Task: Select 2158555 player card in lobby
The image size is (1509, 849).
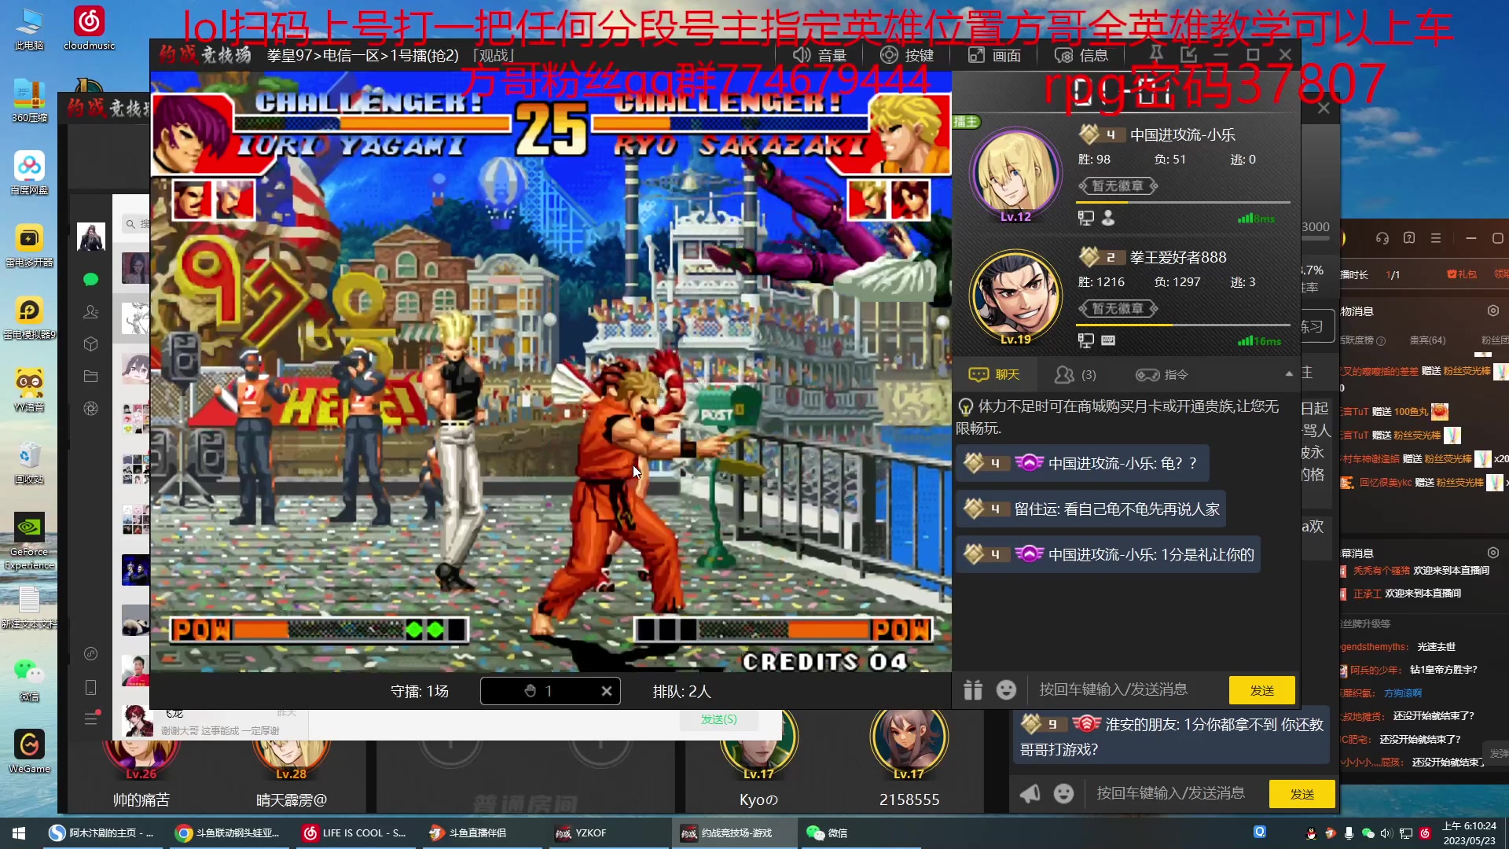Action: pyautogui.click(x=909, y=759)
